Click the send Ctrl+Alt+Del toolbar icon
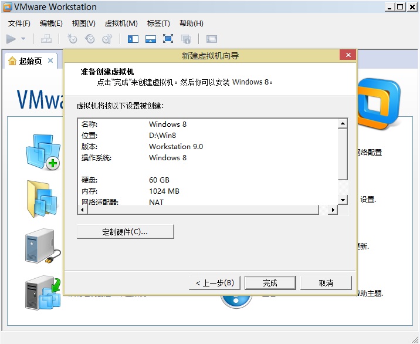Image resolution: width=420 pixels, height=344 pixels. tap(46, 39)
